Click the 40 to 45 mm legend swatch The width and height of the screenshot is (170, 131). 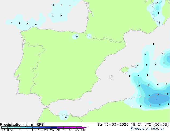coord(73,128)
